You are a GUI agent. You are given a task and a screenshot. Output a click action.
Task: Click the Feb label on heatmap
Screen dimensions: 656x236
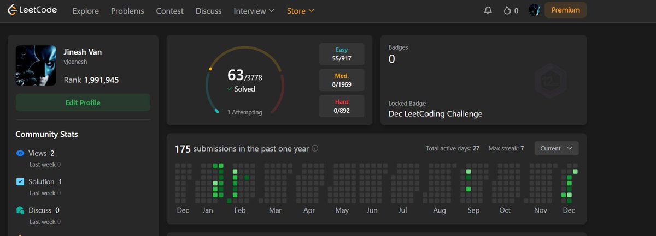coord(239,210)
